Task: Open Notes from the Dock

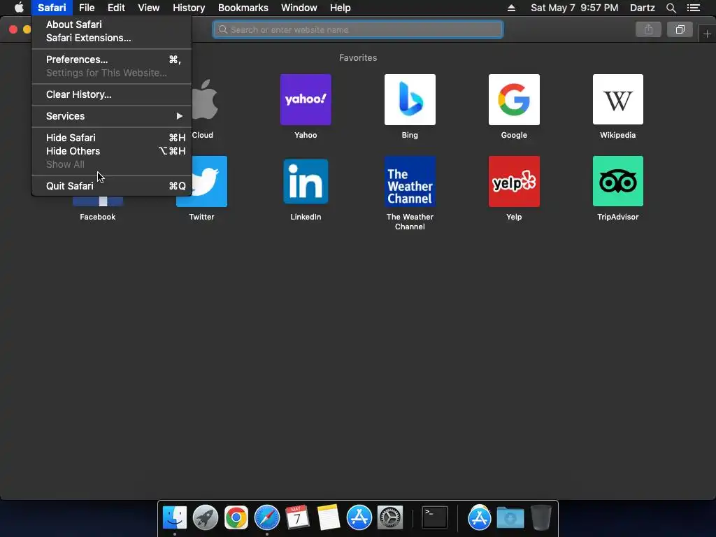Action: click(329, 517)
